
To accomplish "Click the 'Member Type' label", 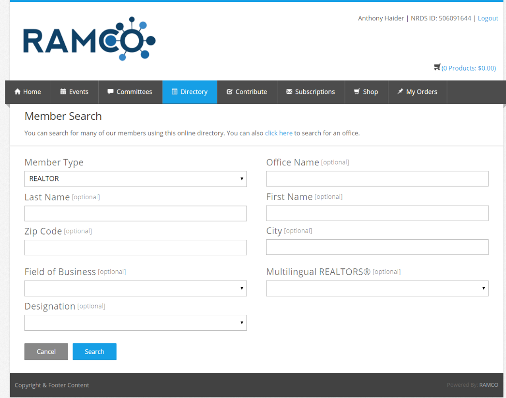I will [54, 162].
